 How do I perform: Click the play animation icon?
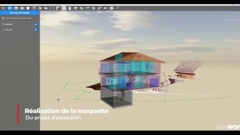click(x=40, y=8)
